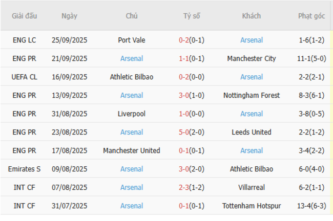Select the 1-0 score in the Liverpool row
The image size is (333, 221).
click(x=184, y=114)
